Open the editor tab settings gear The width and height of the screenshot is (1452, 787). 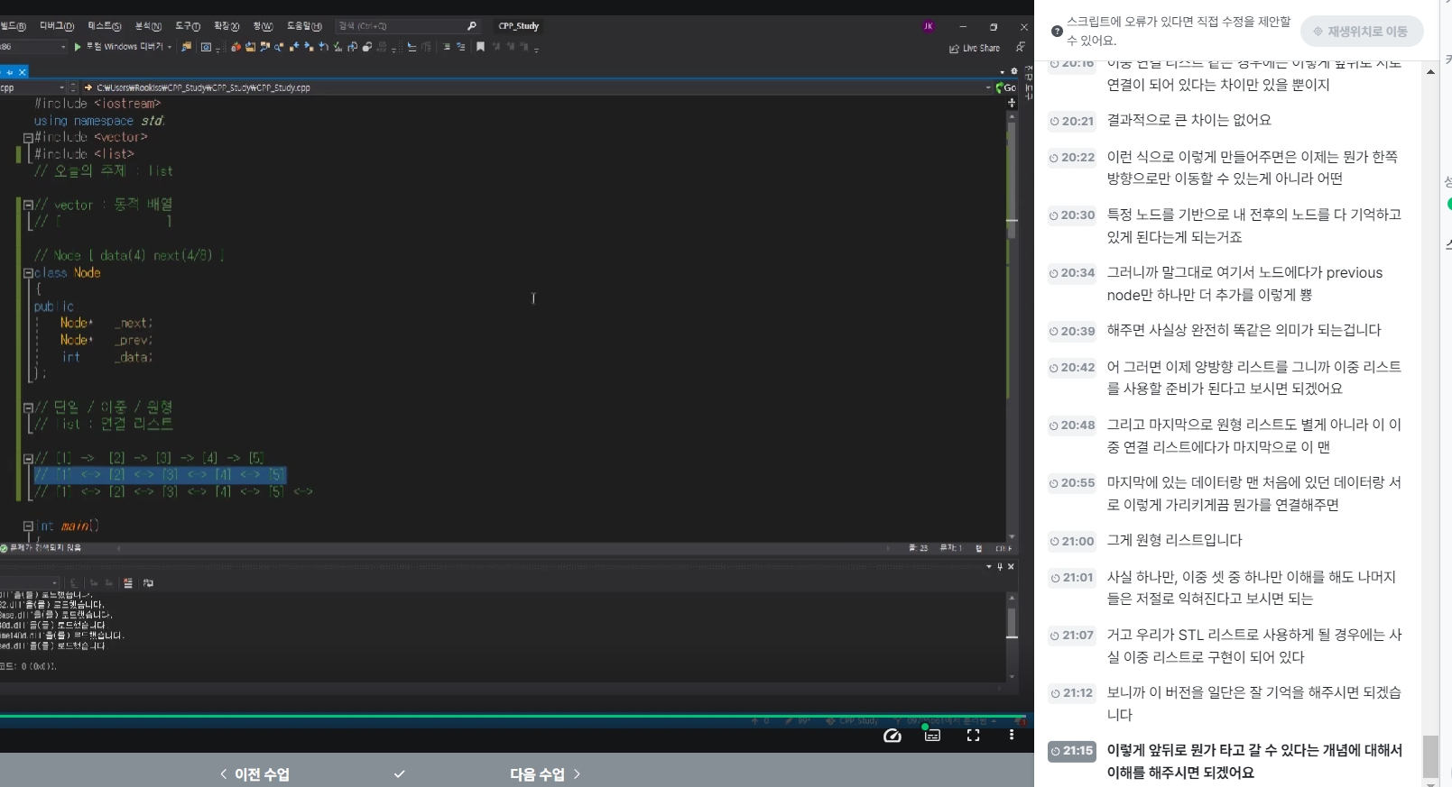(1014, 71)
